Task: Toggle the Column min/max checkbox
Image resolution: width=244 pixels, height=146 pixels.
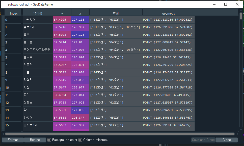Action: click(80, 140)
